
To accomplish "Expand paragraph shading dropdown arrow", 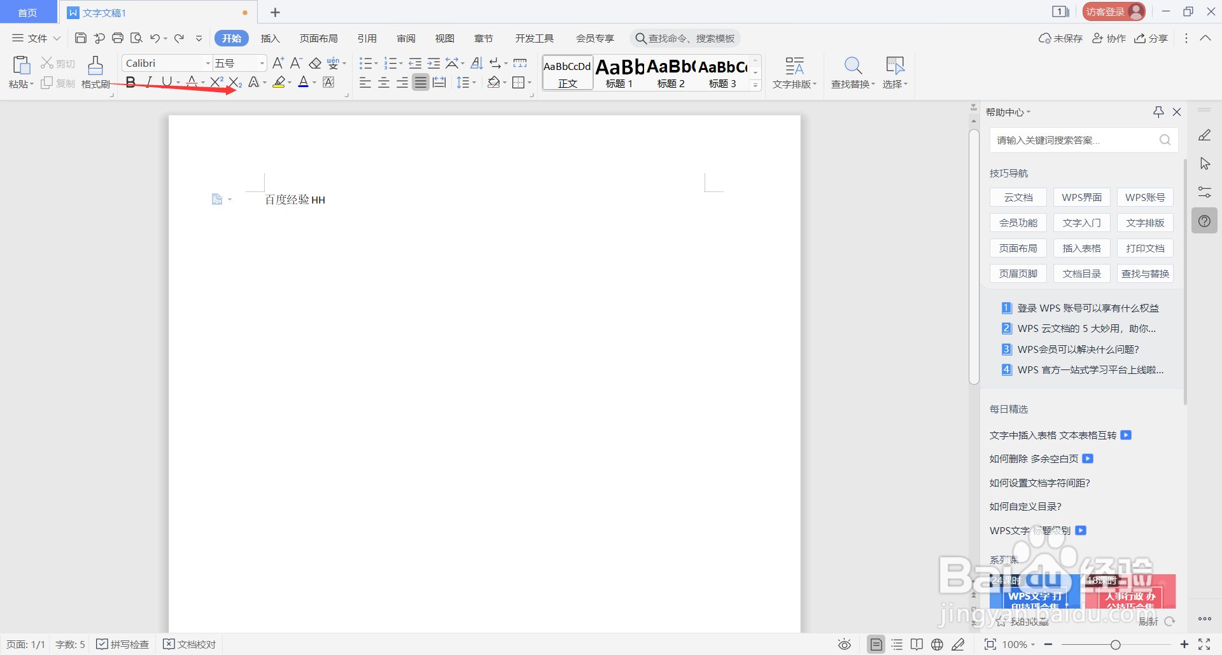I will pos(505,83).
